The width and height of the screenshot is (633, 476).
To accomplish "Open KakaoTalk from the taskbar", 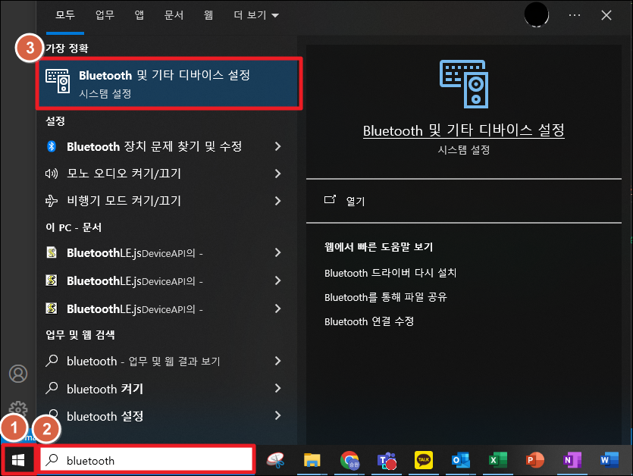I will (x=424, y=460).
